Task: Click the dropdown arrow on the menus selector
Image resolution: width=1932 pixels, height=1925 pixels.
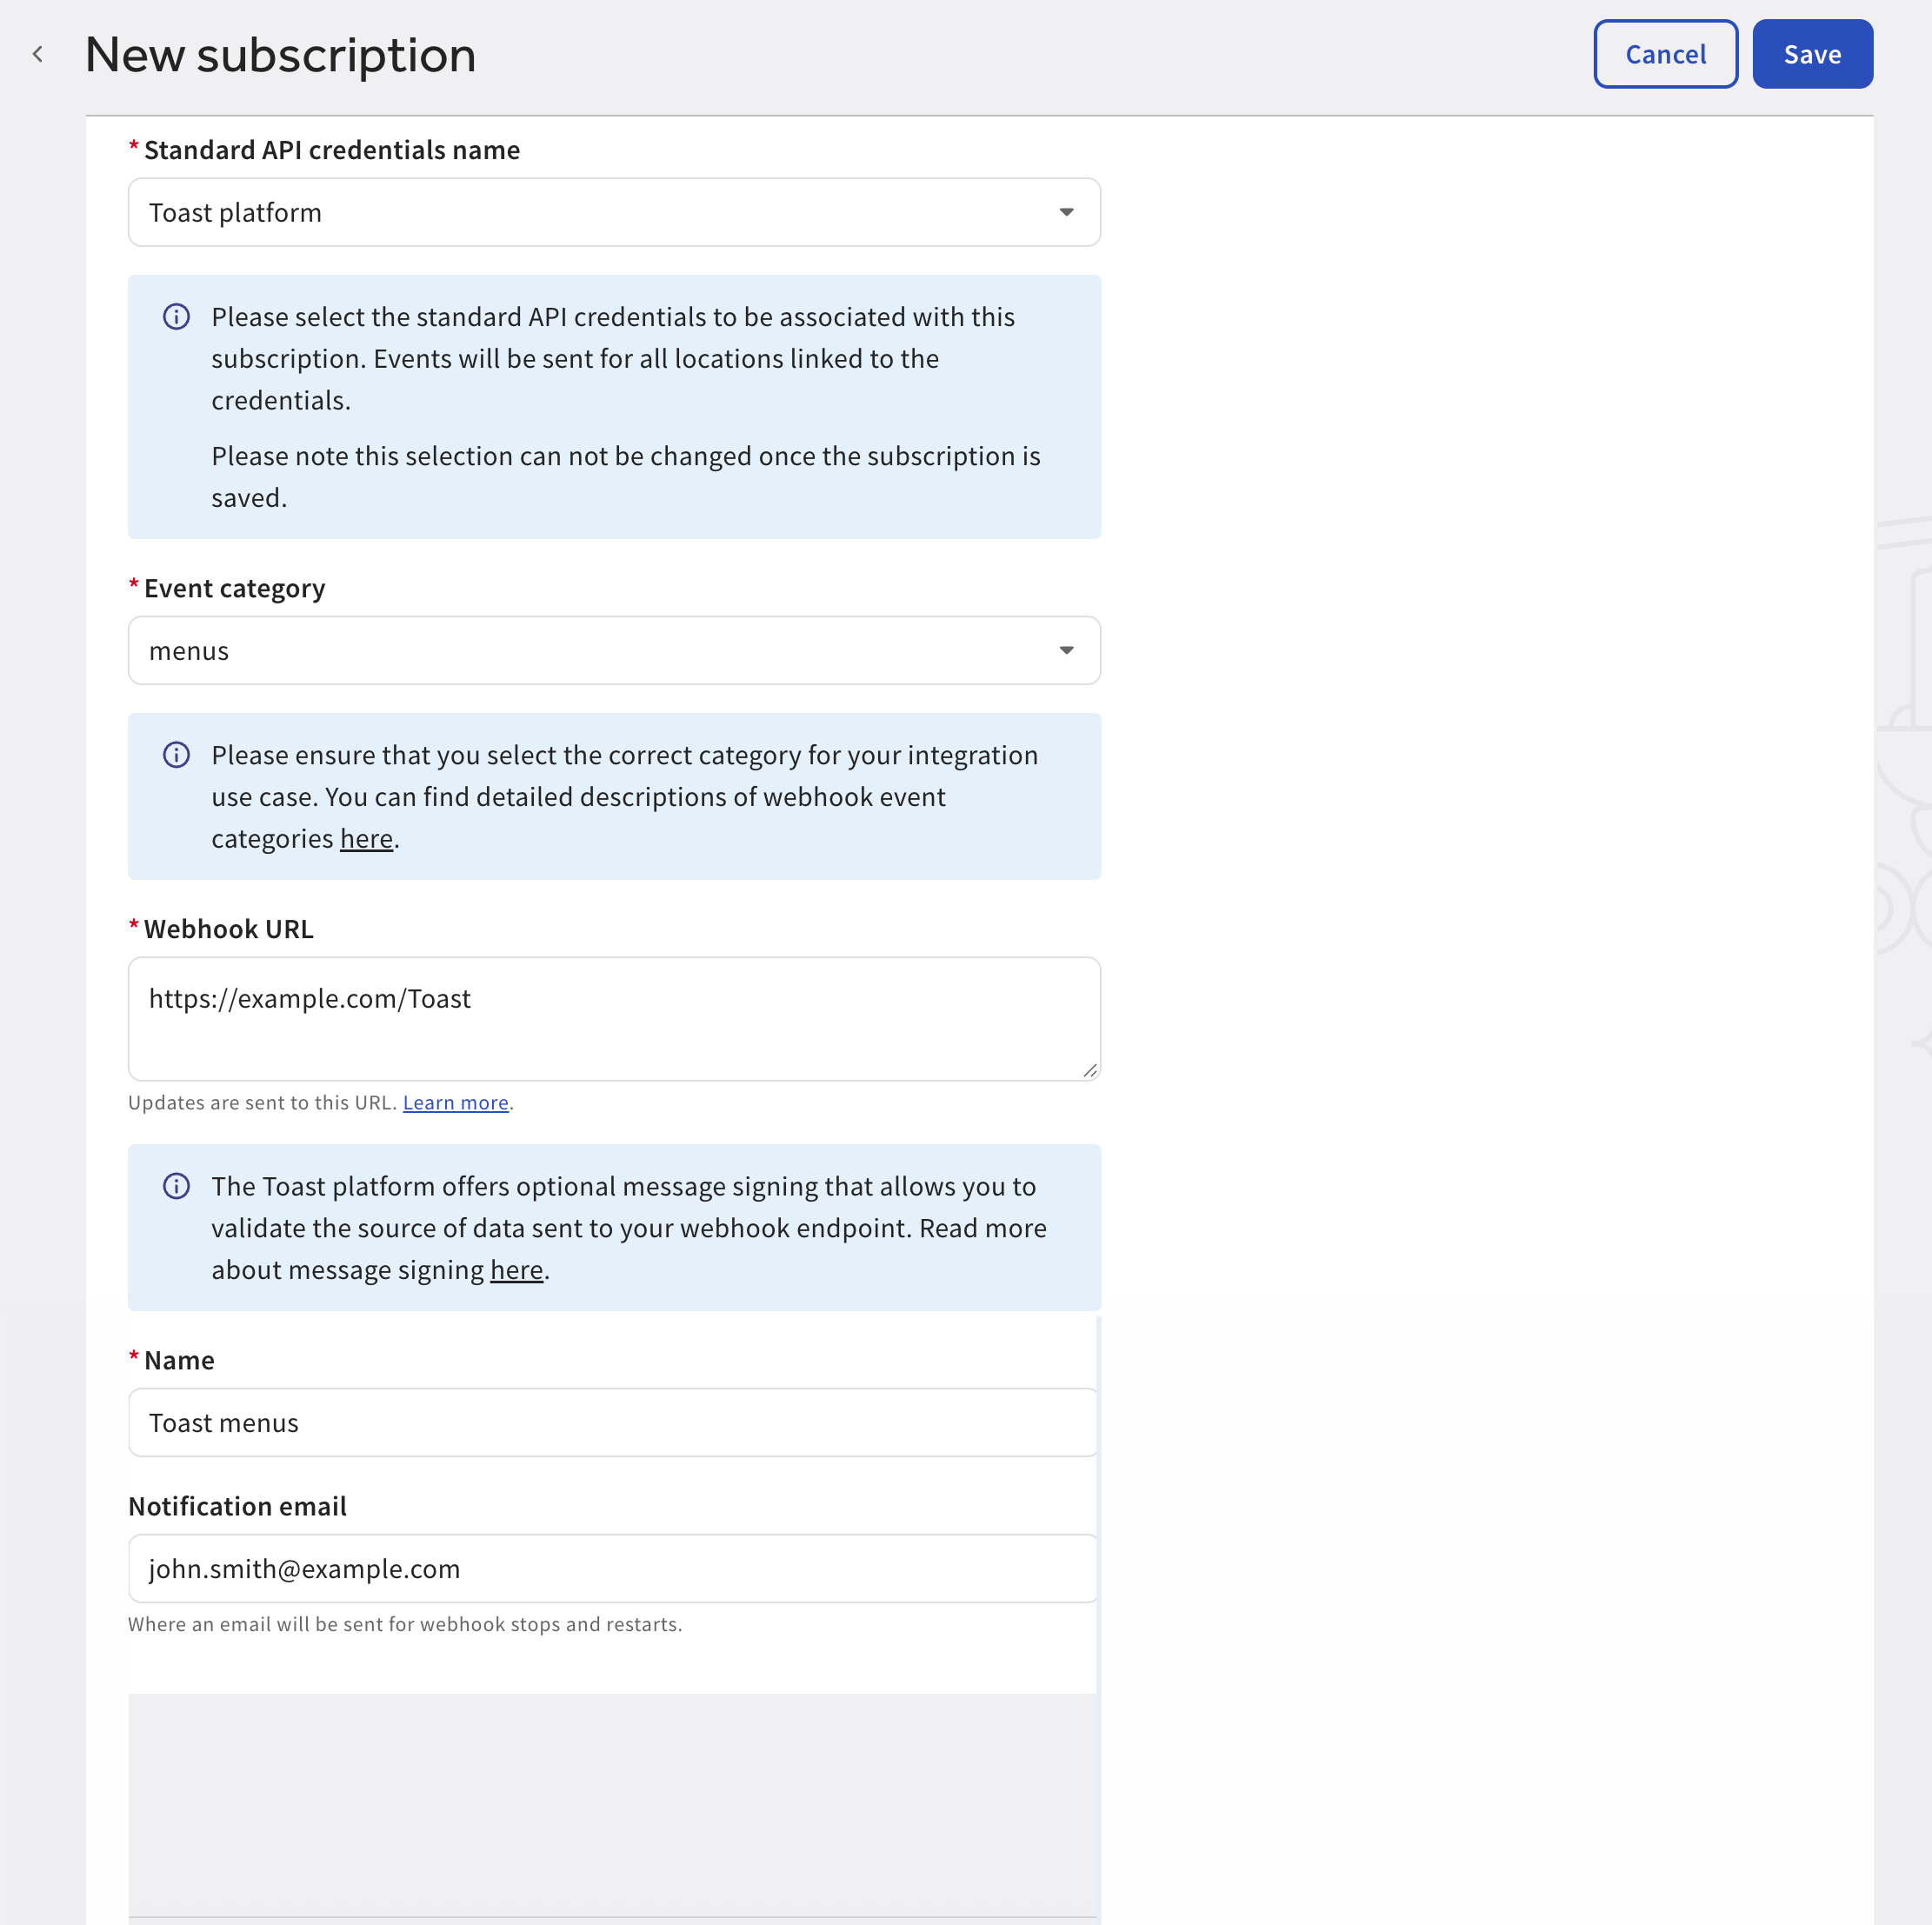Action: [x=1066, y=650]
